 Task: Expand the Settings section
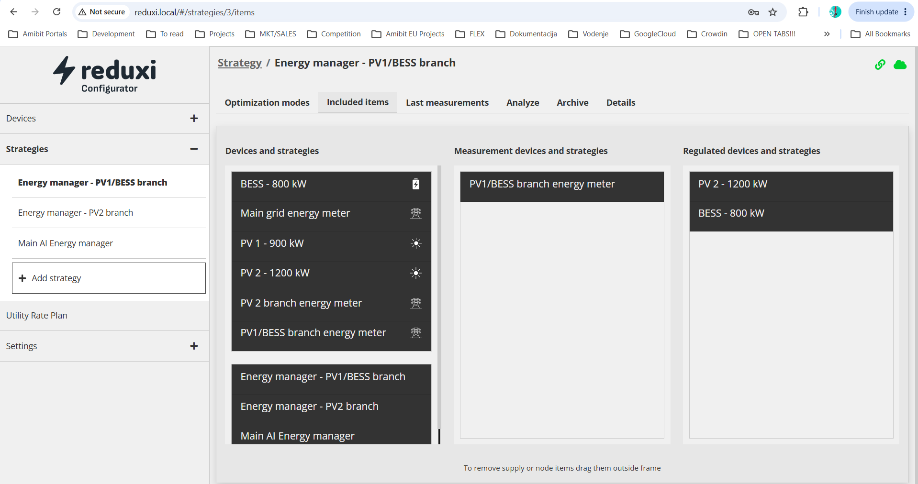194,346
